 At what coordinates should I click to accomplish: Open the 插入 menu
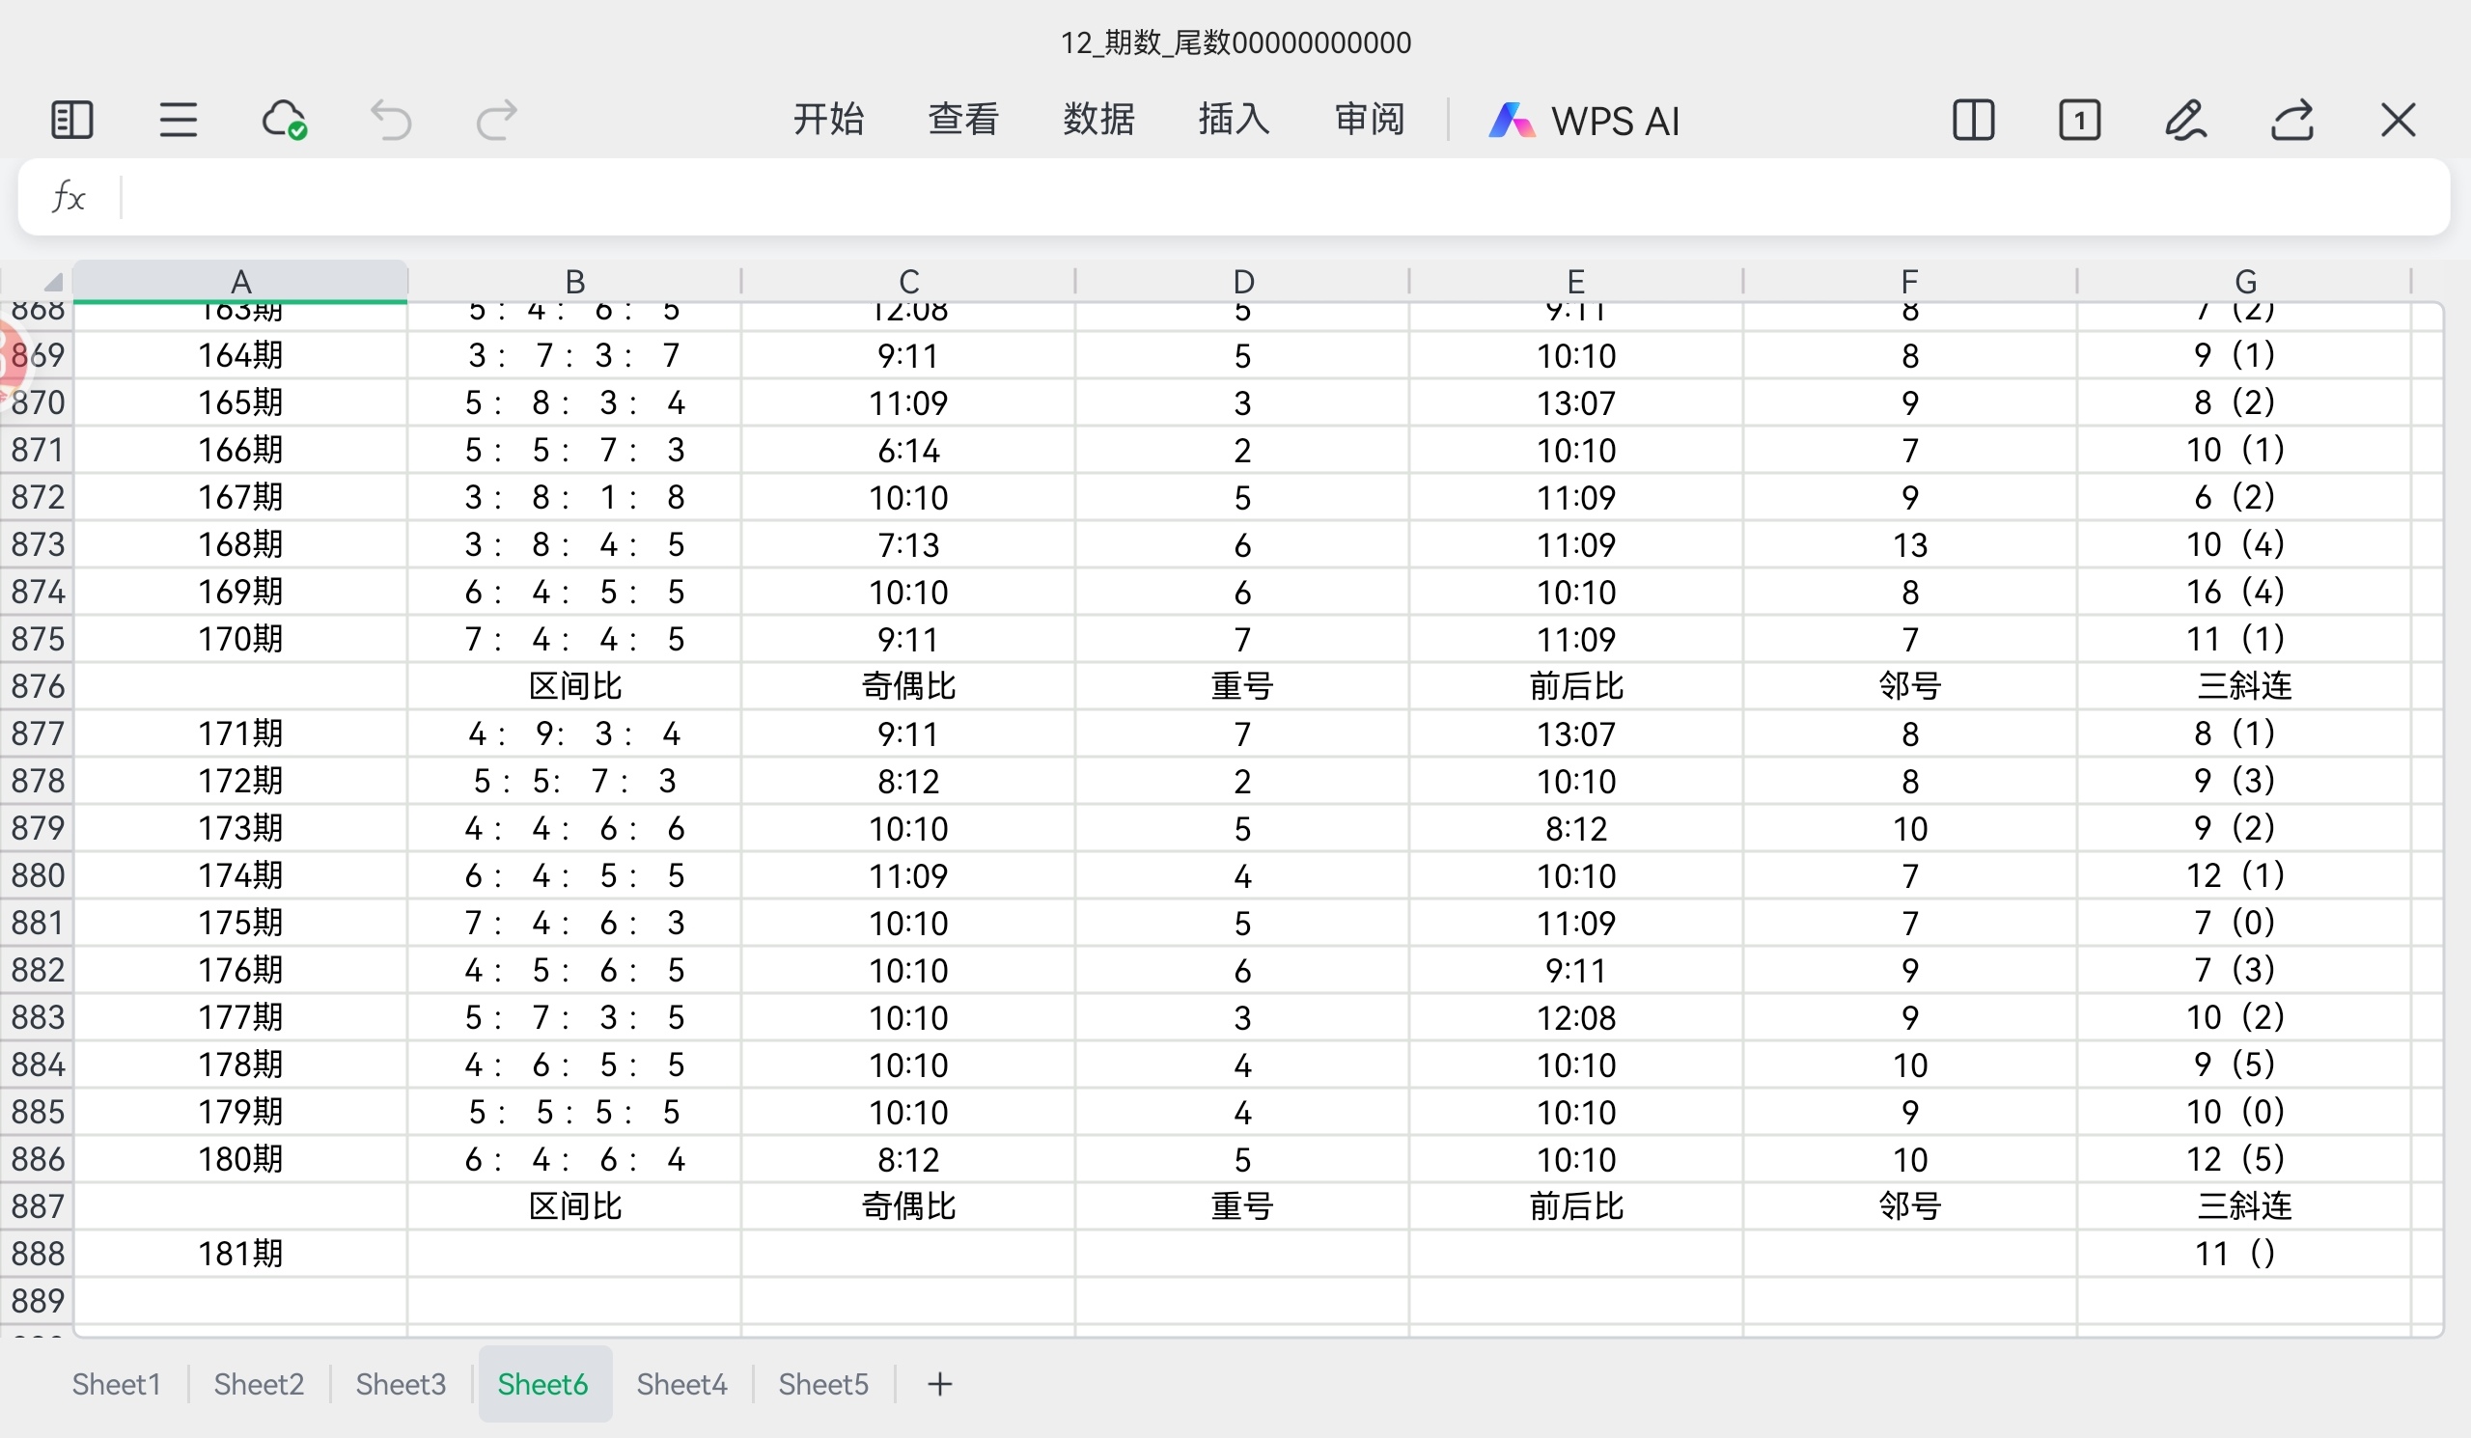click(x=1234, y=120)
